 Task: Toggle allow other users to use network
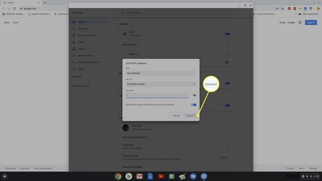click(x=193, y=105)
